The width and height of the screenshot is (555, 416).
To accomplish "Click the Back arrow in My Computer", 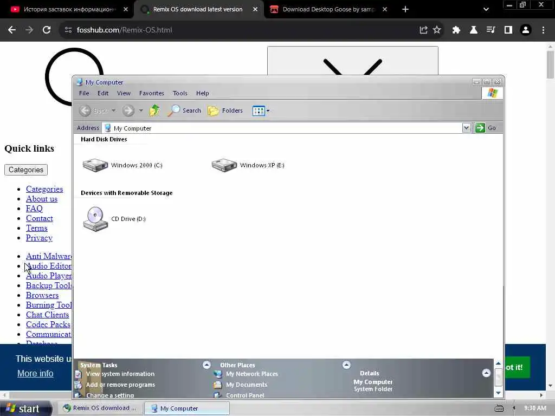I will [x=85, y=110].
